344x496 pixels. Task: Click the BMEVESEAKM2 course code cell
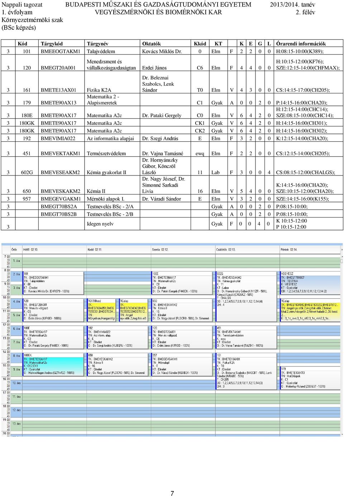(60, 172)
